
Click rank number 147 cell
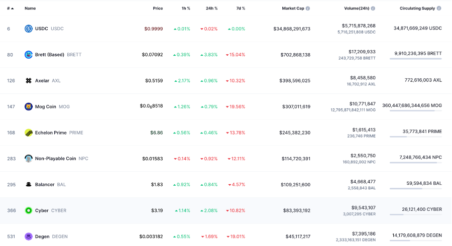click(11, 106)
